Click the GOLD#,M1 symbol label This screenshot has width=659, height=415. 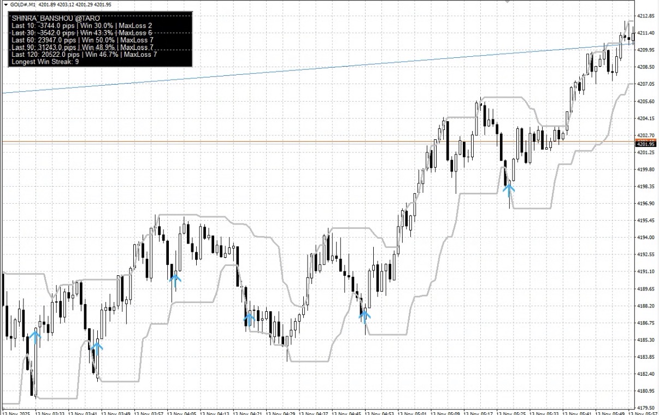point(23,4)
